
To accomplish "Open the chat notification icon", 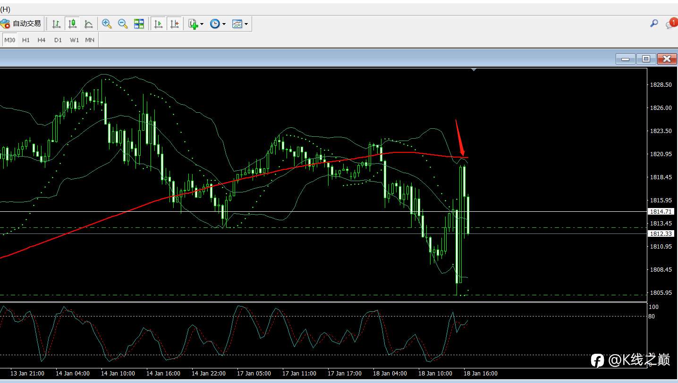I will (x=671, y=23).
